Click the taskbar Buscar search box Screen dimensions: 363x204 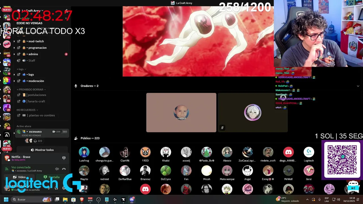point(32,199)
